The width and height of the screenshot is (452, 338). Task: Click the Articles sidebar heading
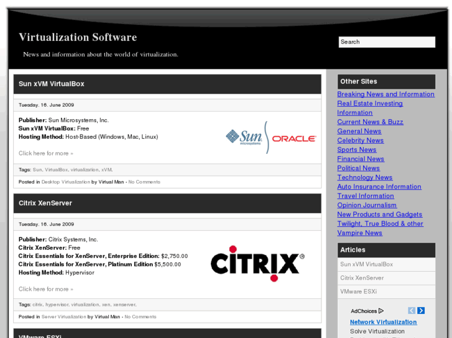(386, 250)
